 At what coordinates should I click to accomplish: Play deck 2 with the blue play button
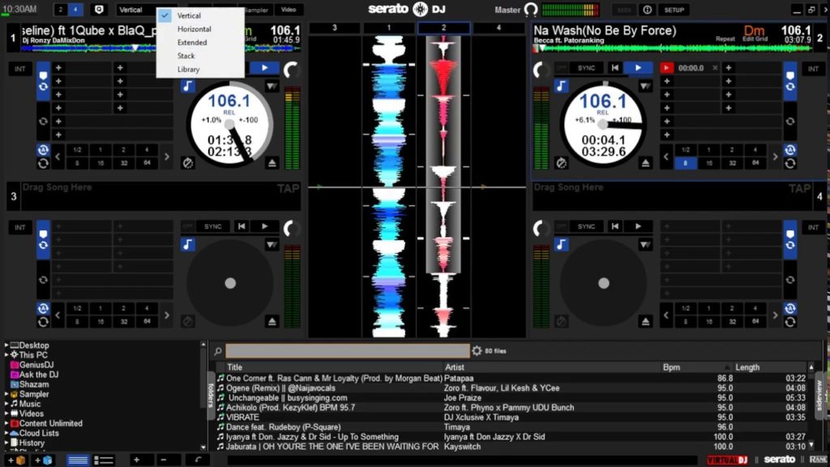(638, 68)
